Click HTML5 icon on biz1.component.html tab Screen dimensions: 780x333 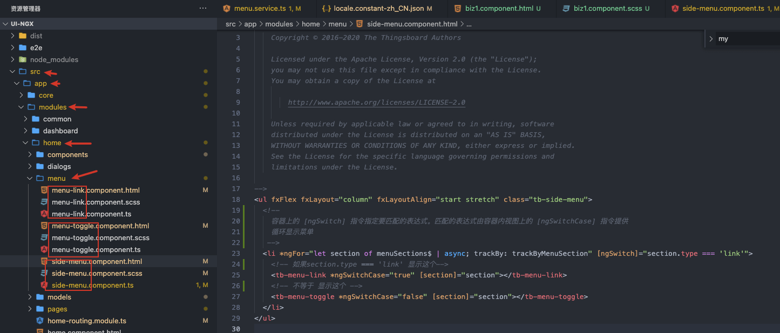click(x=457, y=8)
